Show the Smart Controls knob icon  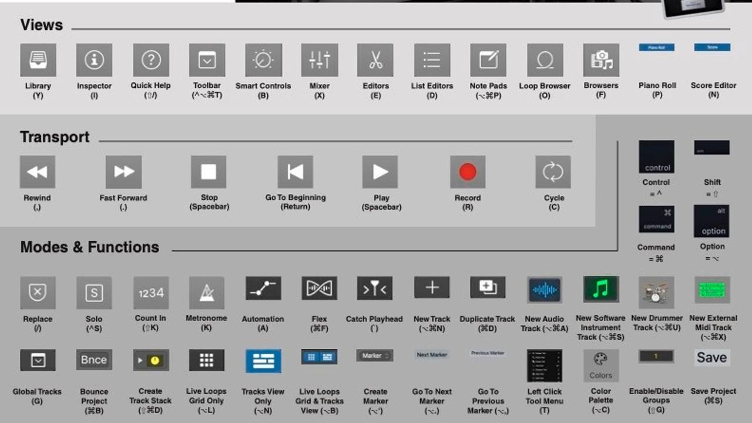263,60
